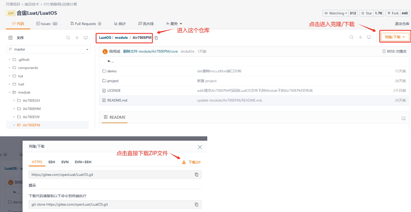Add a new file from sidebar plus icon
The height and width of the screenshot is (212, 411).
pos(77,38)
